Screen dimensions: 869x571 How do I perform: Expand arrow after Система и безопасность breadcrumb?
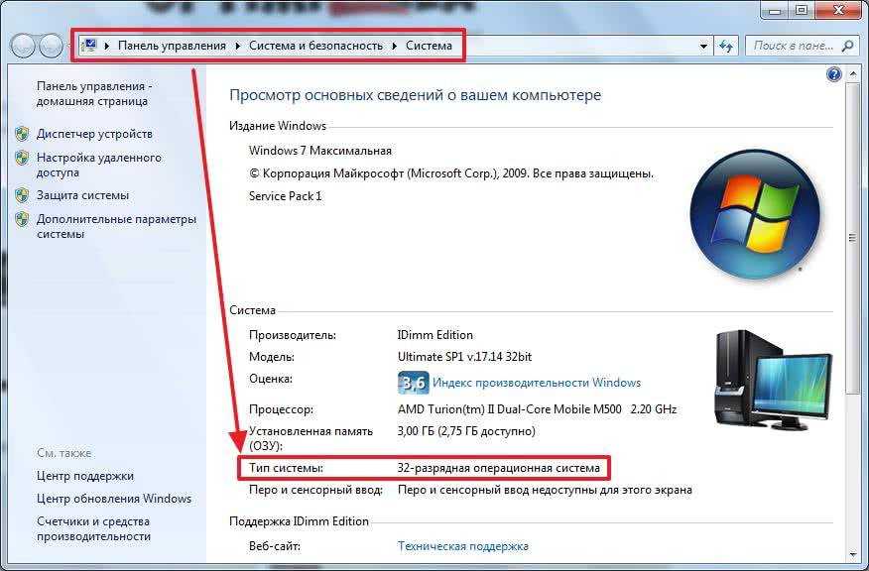coord(395,46)
